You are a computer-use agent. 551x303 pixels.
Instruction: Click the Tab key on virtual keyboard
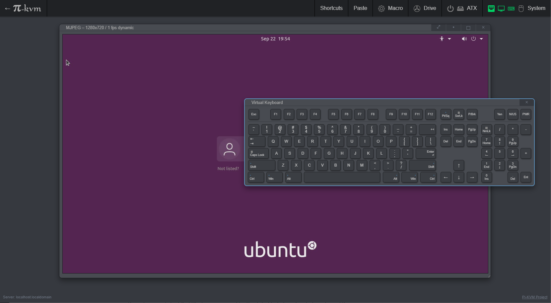coord(257,141)
